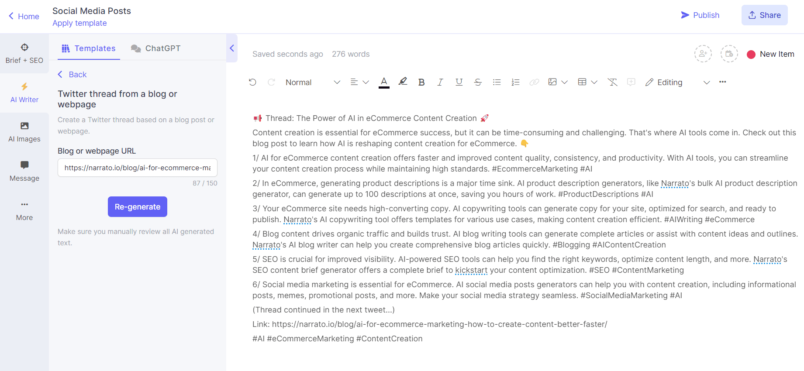Click the Publish button
Image resolution: width=804 pixels, height=371 pixels.
point(700,15)
